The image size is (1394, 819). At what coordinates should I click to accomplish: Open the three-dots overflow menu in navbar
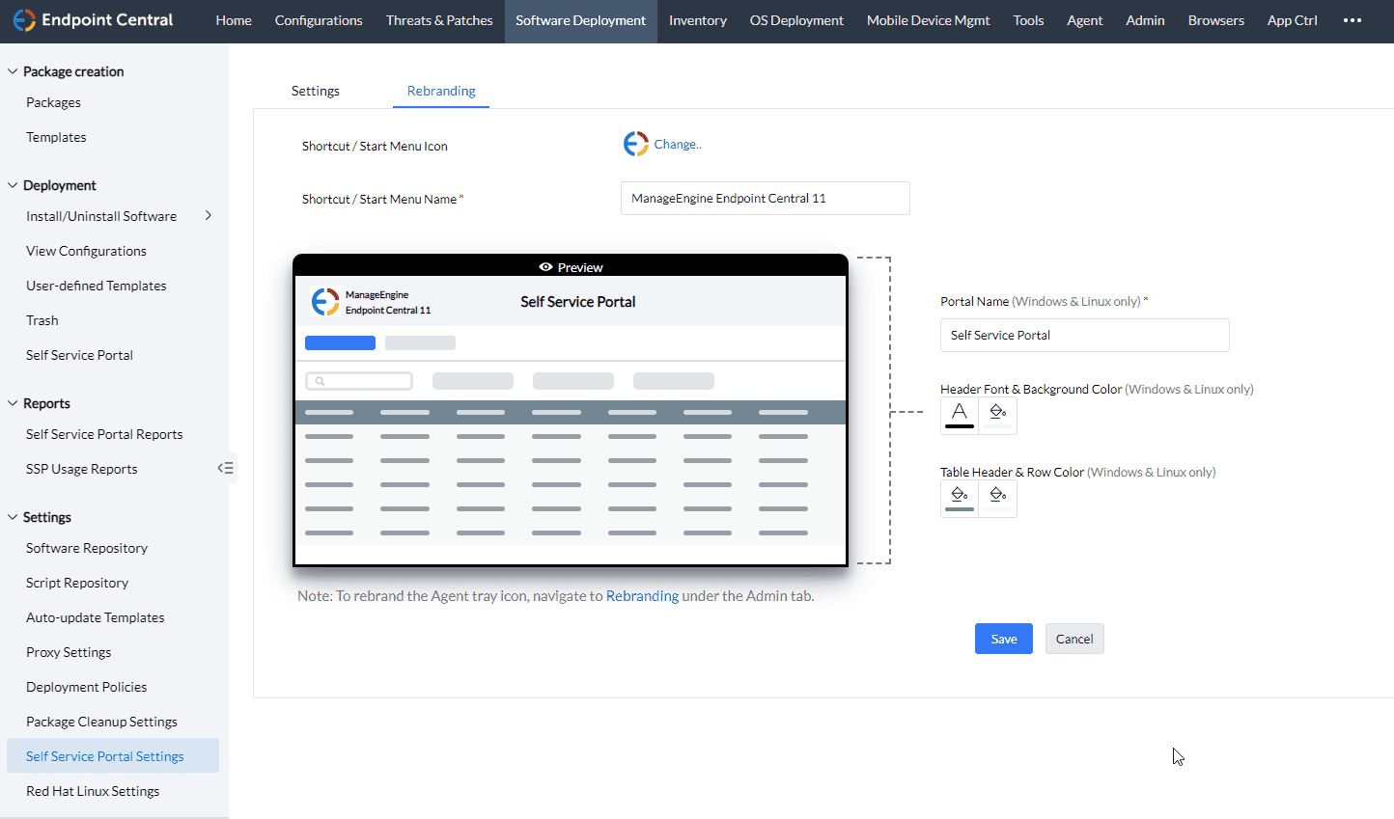pos(1352,20)
